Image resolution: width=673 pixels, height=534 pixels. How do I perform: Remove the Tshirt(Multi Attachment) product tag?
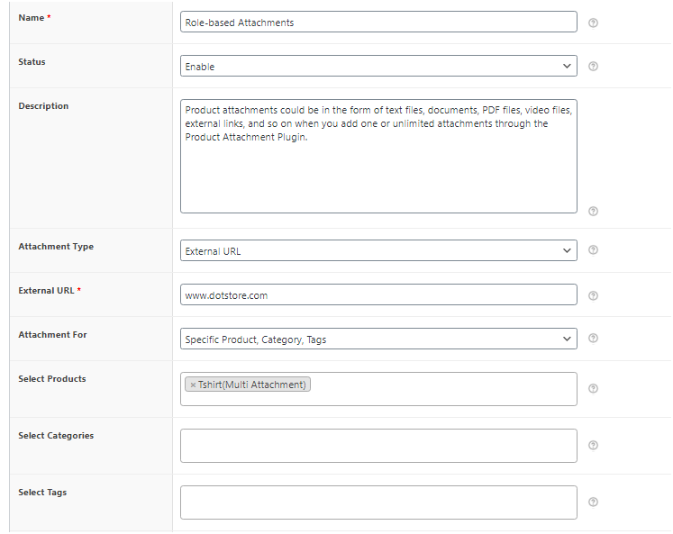[x=193, y=385]
